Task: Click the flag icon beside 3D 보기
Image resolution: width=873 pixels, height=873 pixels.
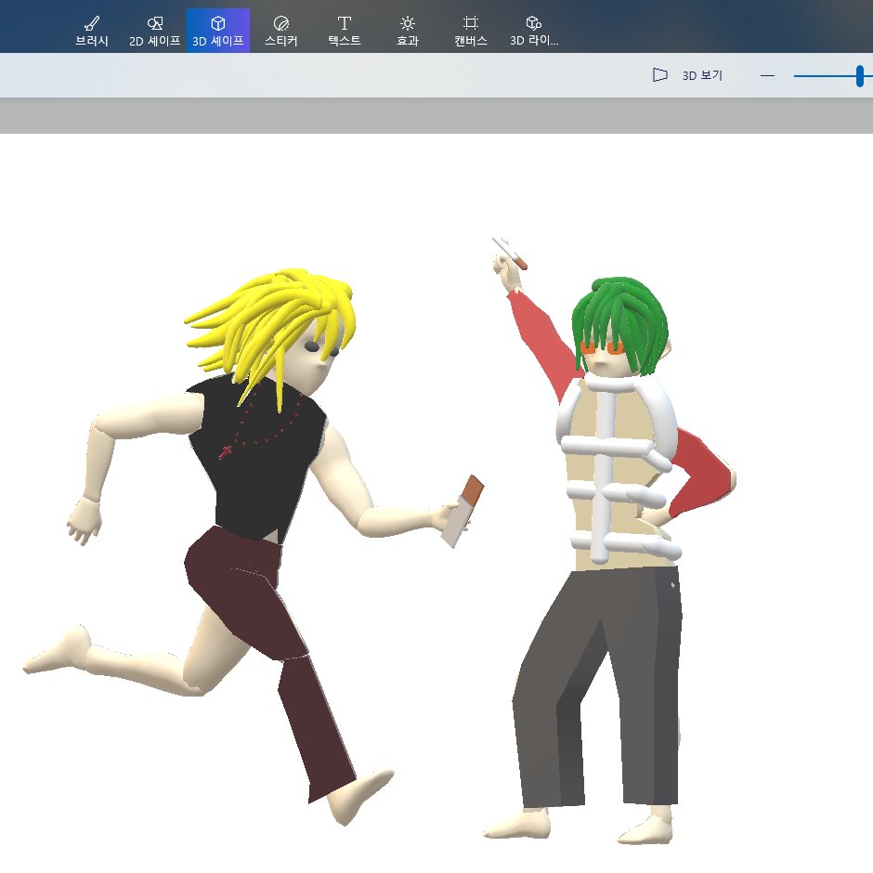Action: [x=661, y=75]
